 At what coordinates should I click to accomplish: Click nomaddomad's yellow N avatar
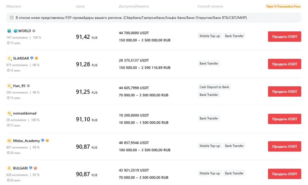[9, 114]
